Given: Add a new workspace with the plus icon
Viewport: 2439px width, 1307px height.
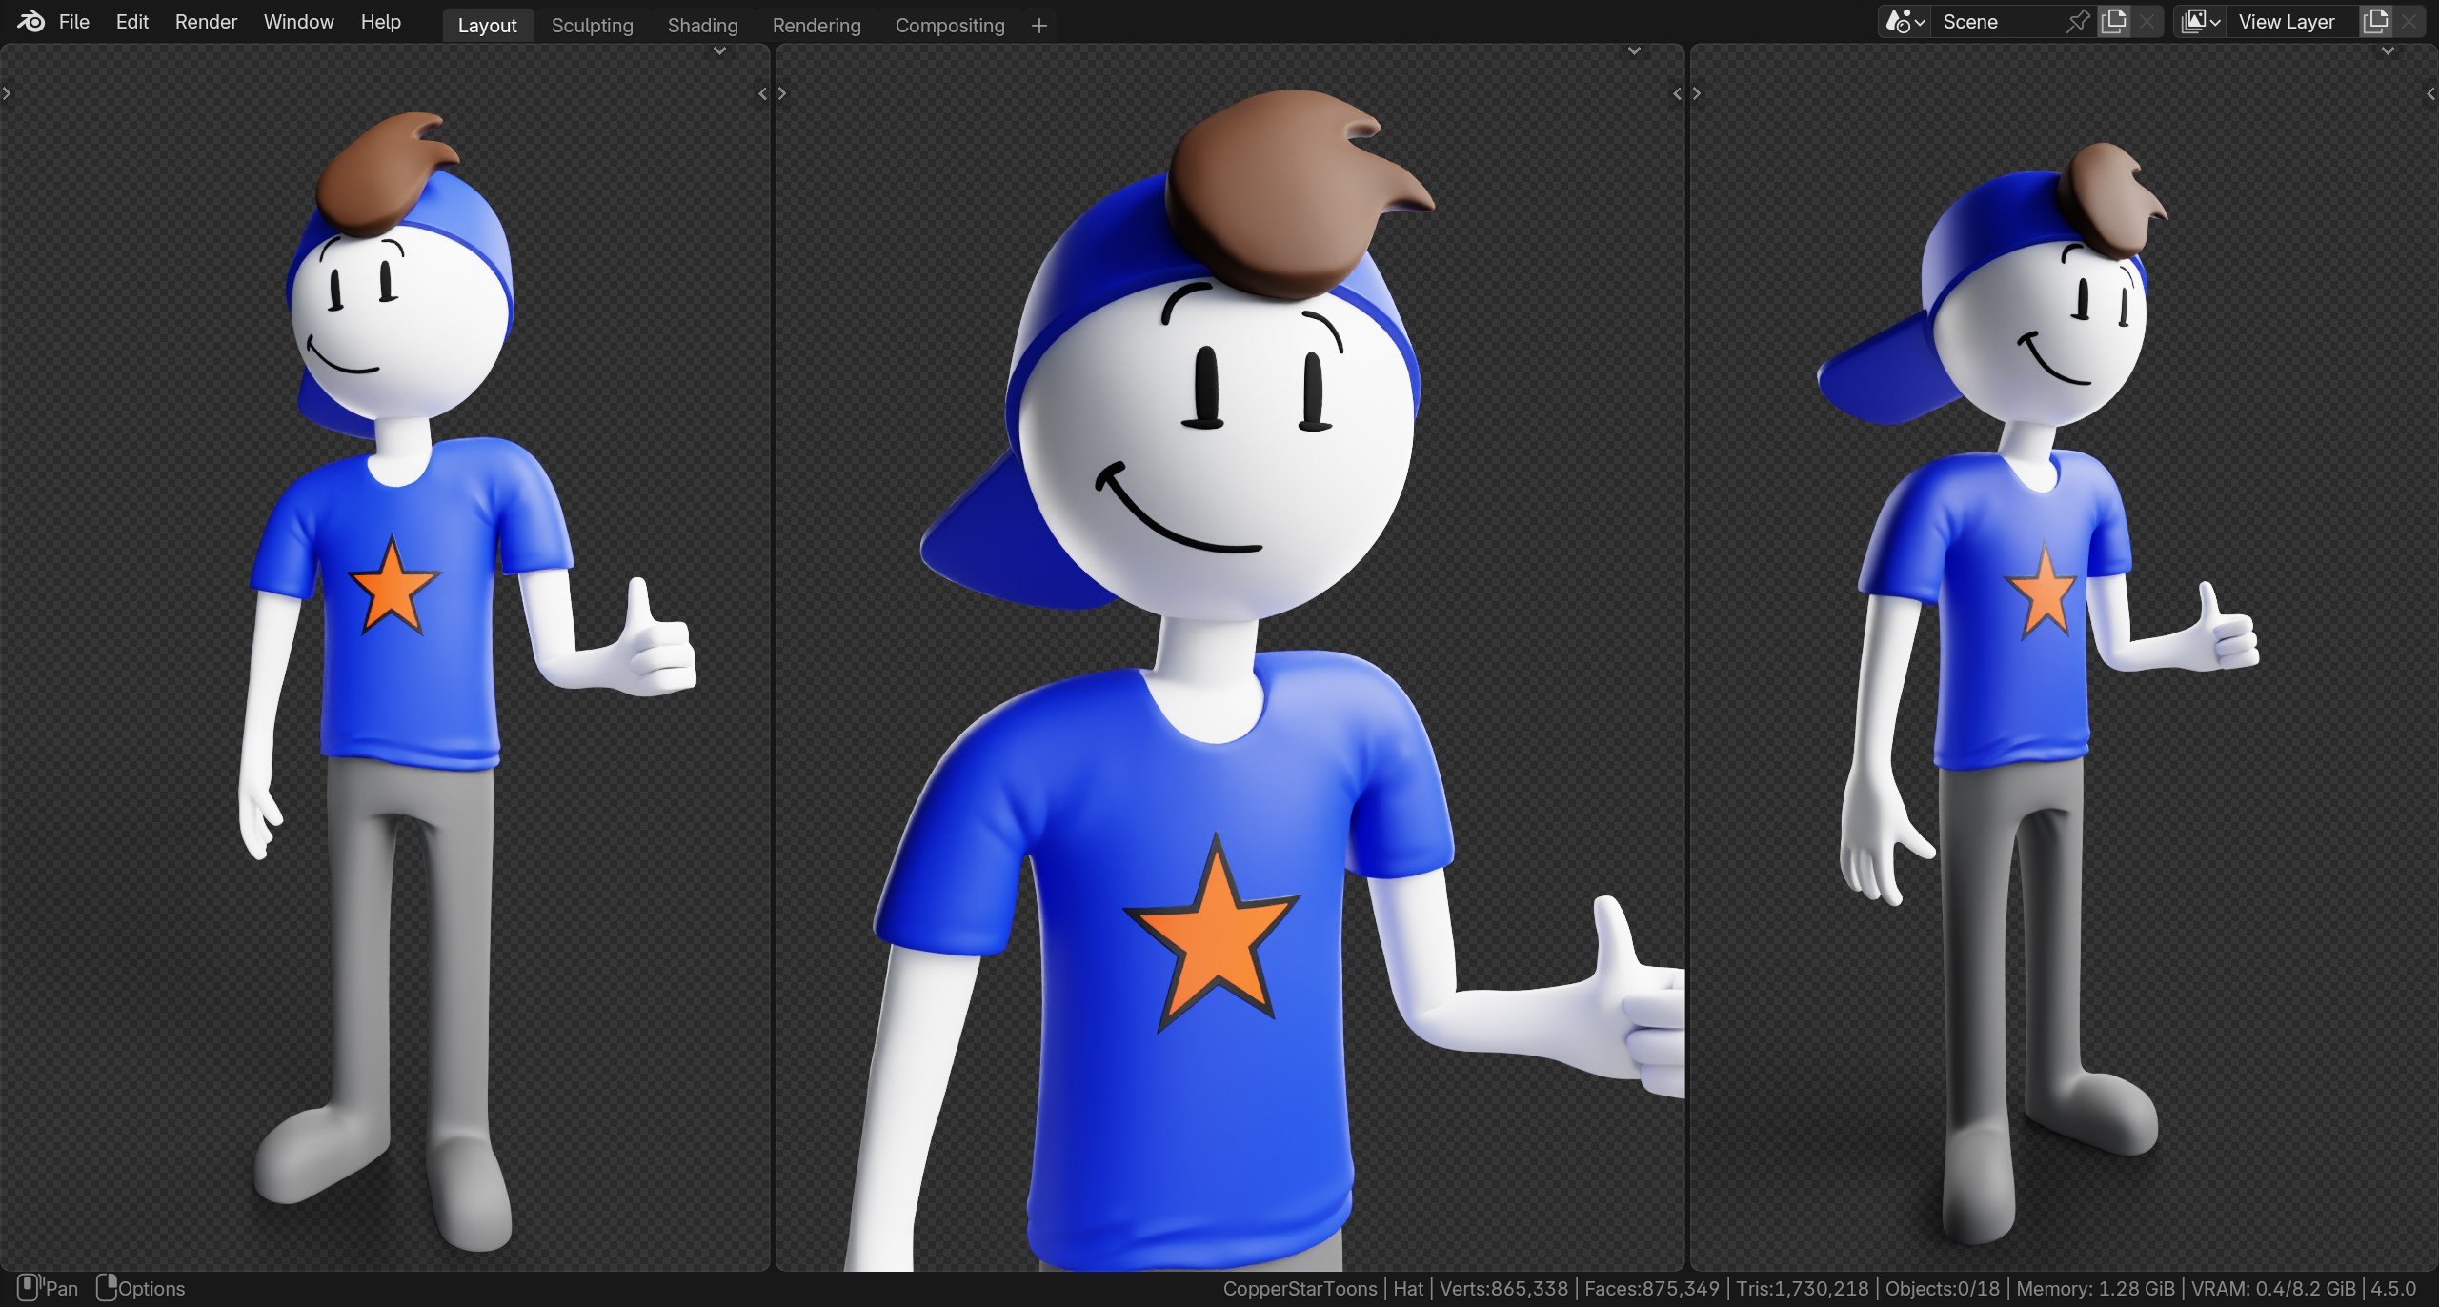Looking at the screenshot, I should (x=1038, y=26).
